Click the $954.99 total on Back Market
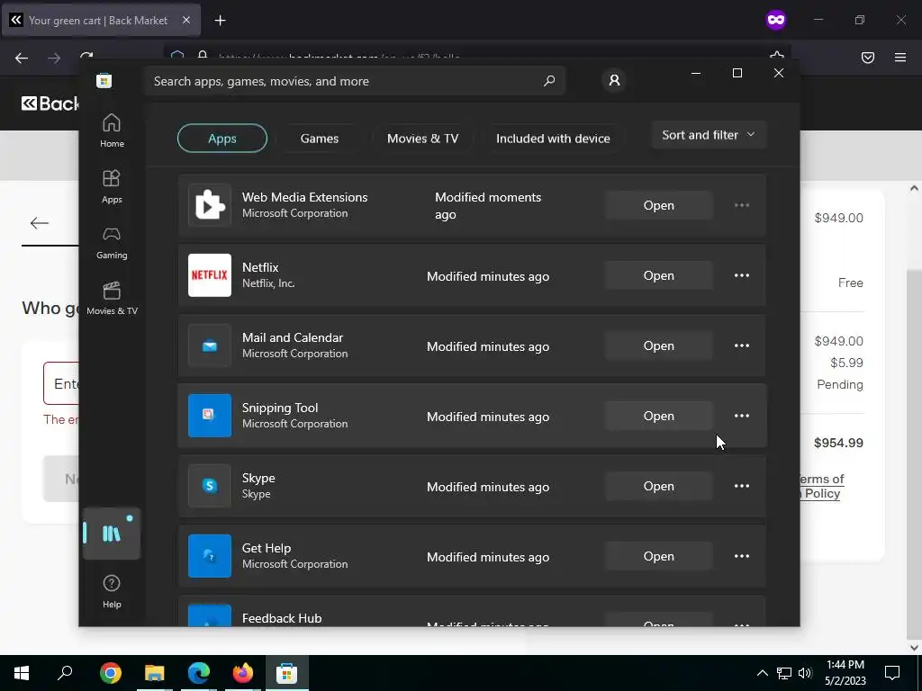 pyautogui.click(x=838, y=443)
